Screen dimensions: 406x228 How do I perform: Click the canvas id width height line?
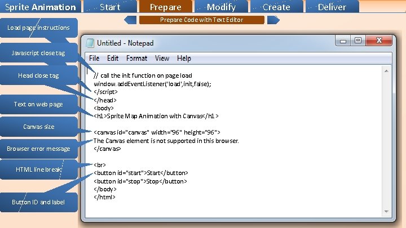pos(157,132)
